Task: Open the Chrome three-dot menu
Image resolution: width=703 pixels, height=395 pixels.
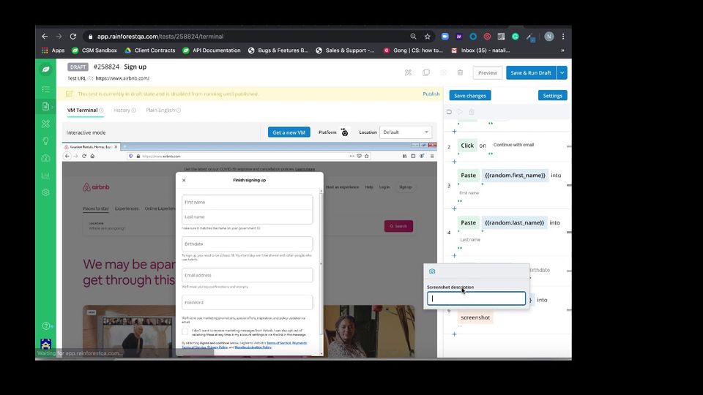Action: pos(563,37)
